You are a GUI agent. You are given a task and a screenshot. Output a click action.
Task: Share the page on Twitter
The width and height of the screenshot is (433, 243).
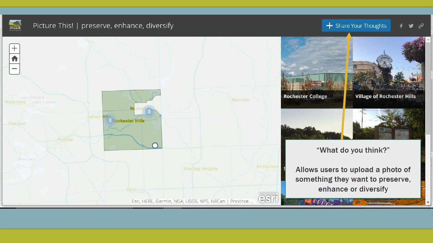tap(411, 26)
